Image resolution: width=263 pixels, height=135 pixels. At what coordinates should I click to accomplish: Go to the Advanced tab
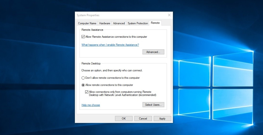pyautogui.click(x=119, y=23)
